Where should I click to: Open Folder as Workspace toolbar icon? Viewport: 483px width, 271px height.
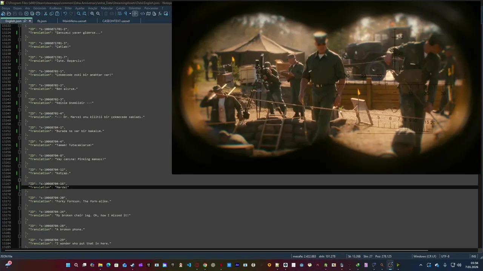point(166,14)
